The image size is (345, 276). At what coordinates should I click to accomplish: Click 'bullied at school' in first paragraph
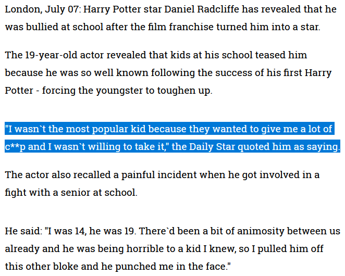point(64,27)
